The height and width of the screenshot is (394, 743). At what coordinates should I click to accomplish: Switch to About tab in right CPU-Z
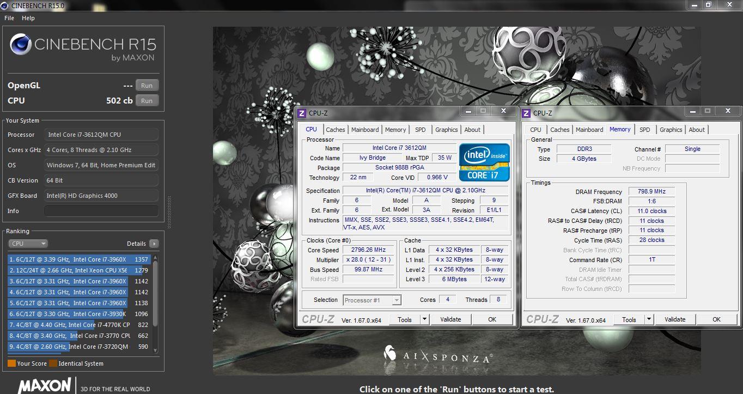[x=697, y=130]
